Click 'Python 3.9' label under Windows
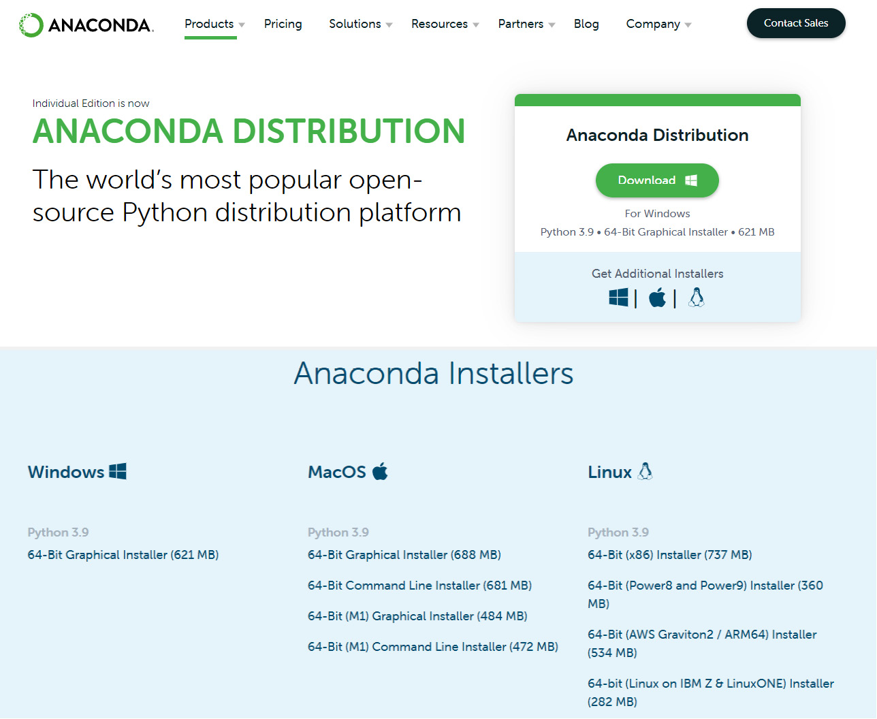The width and height of the screenshot is (877, 719). coord(59,532)
